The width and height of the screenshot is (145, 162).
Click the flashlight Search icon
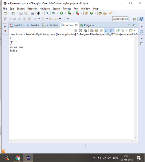(110, 13)
